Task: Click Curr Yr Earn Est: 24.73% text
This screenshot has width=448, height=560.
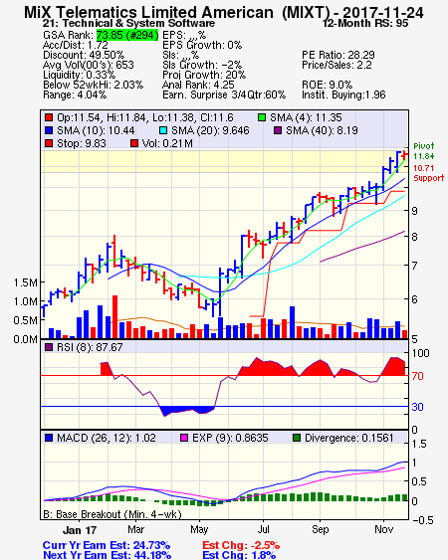Action: [107, 545]
